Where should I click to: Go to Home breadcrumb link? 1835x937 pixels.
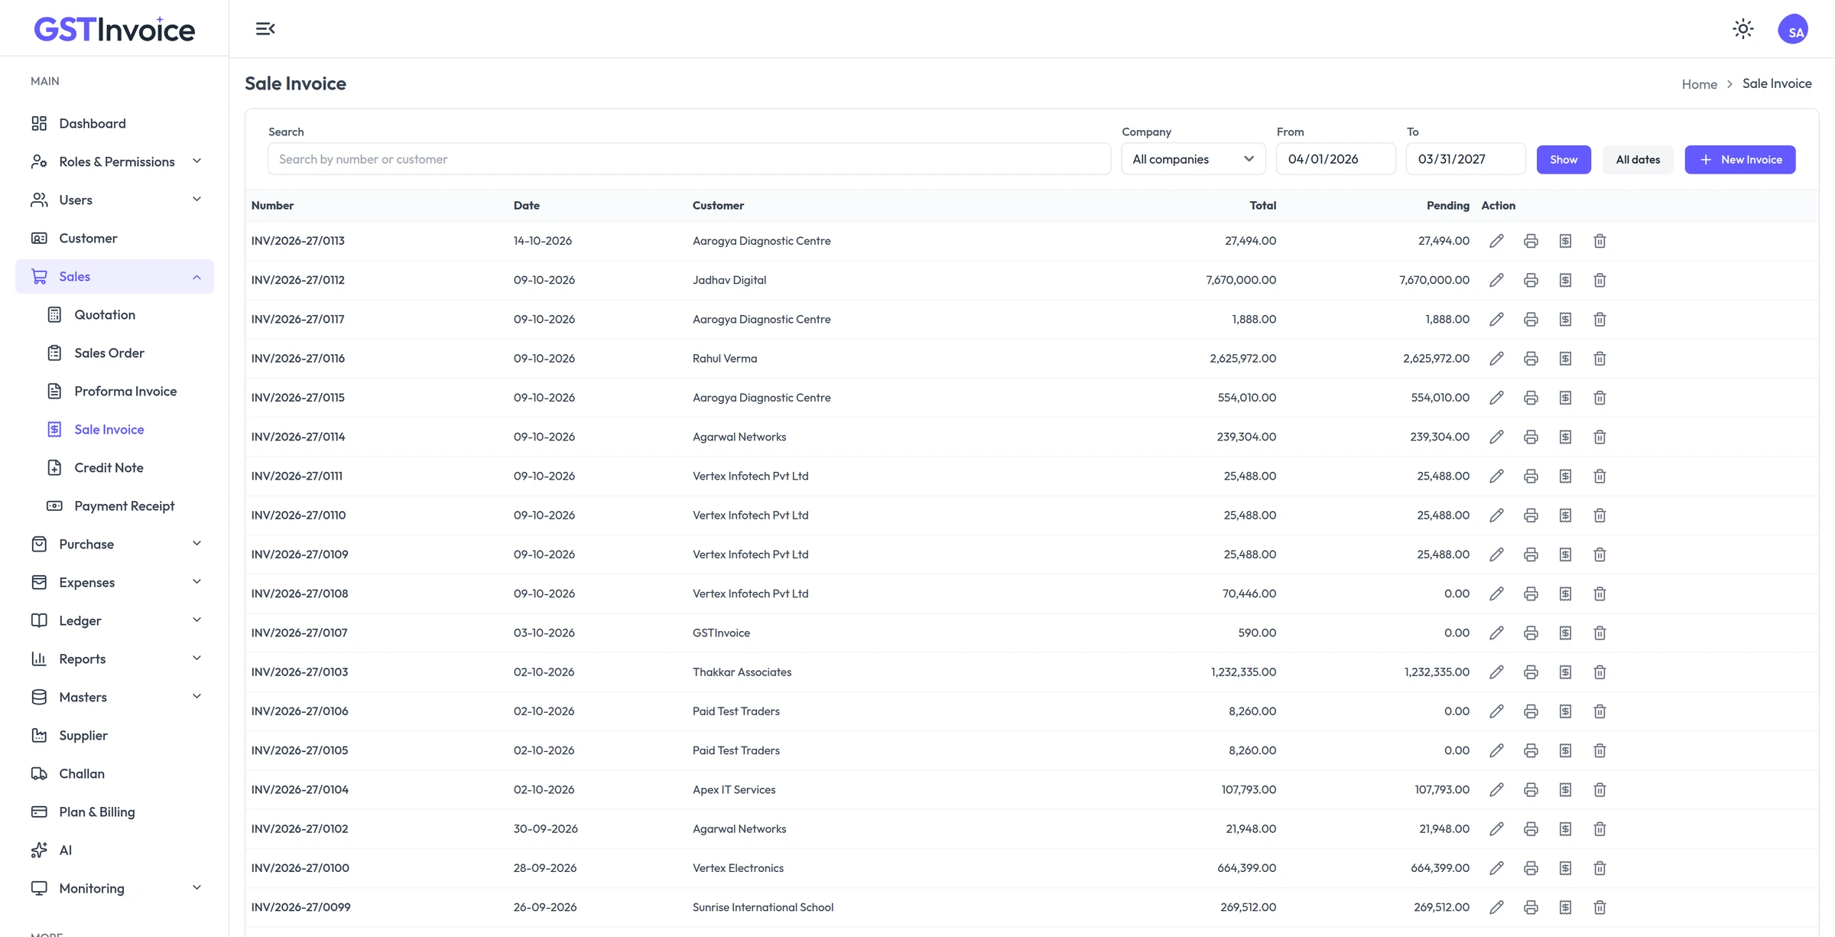[1699, 84]
